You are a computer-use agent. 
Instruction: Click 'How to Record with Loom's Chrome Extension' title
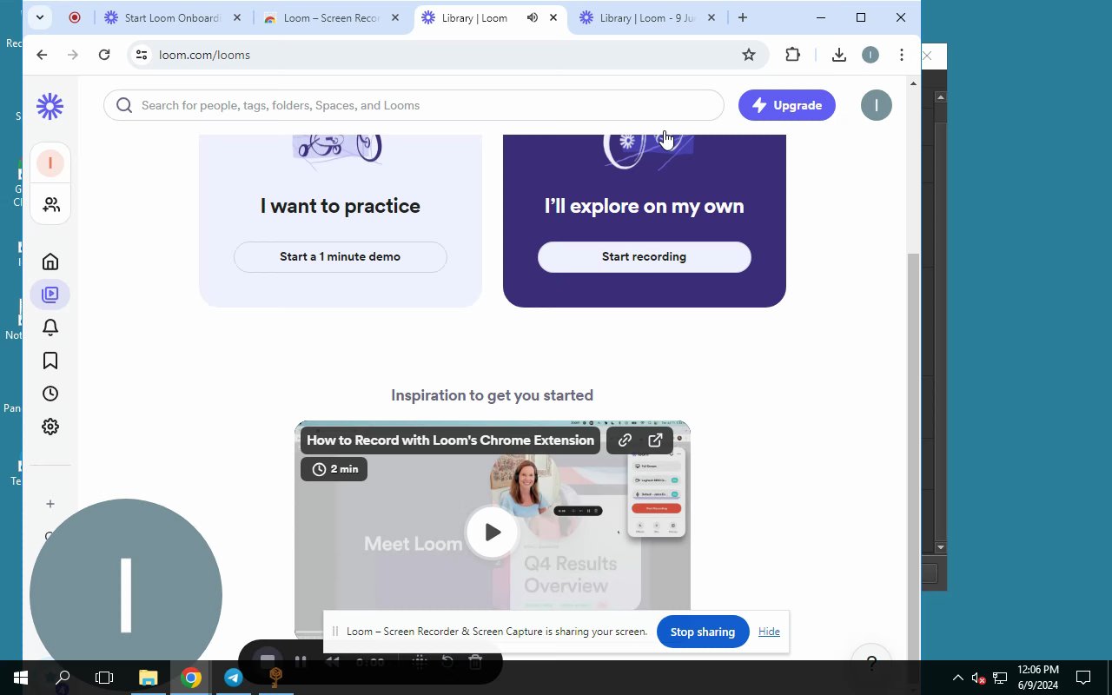tap(450, 440)
